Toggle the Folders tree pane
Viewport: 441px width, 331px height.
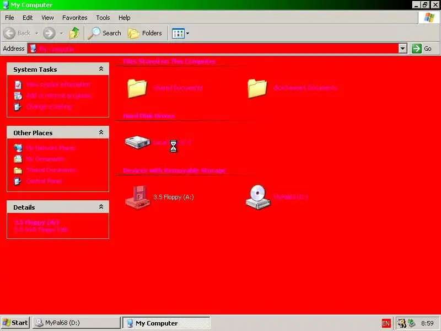[x=145, y=33]
